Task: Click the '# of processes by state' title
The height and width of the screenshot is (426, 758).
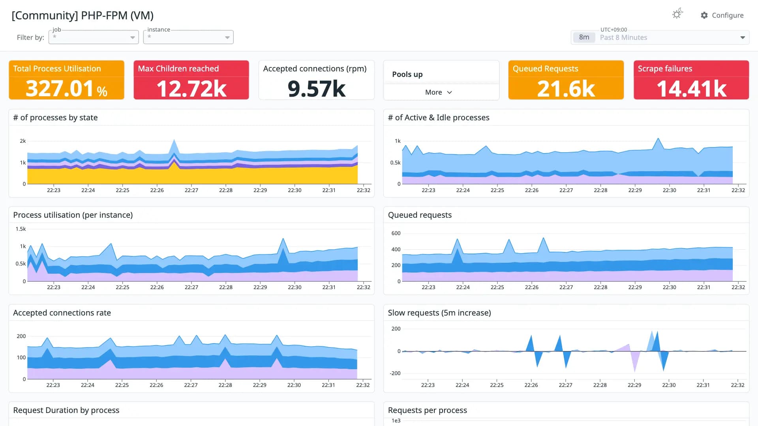Action: tap(55, 118)
